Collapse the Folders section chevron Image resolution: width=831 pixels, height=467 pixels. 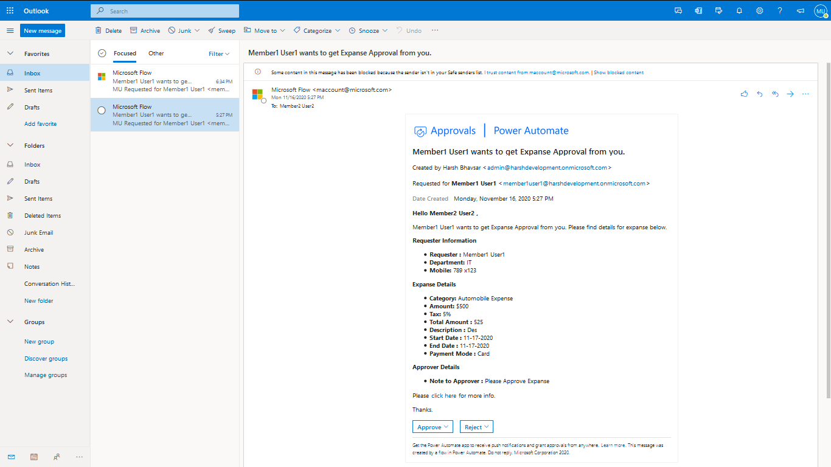(x=10, y=145)
